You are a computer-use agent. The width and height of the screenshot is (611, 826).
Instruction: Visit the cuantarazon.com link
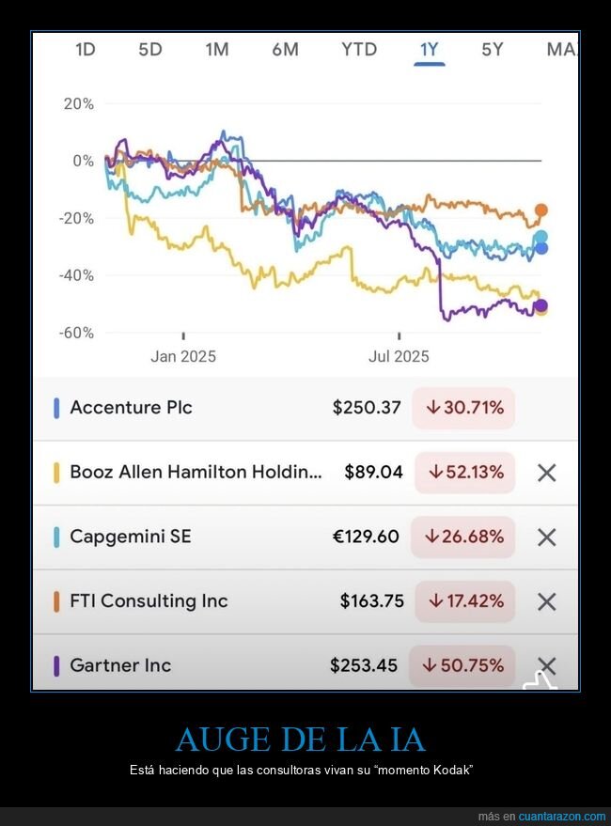point(562,816)
